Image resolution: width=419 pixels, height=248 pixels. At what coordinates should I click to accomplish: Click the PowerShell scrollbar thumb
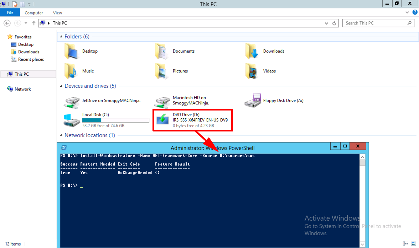pyautogui.click(x=362, y=162)
